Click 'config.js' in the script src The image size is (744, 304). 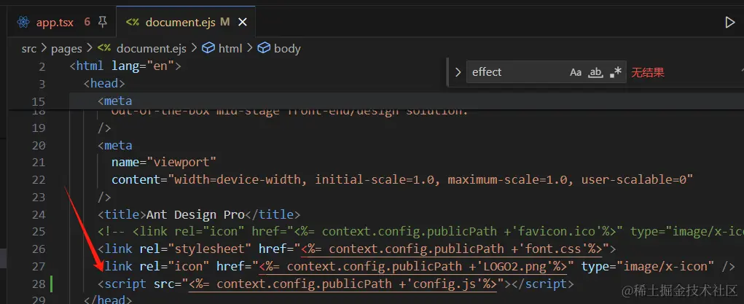click(x=447, y=284)
